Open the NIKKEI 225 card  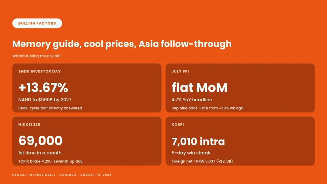(87, 141)
